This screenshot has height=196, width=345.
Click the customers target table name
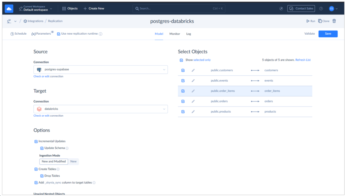tap(271, 70)
